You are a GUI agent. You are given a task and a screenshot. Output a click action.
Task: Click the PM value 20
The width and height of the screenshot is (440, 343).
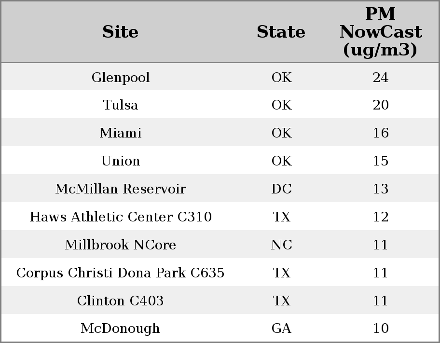coord(381,105)
